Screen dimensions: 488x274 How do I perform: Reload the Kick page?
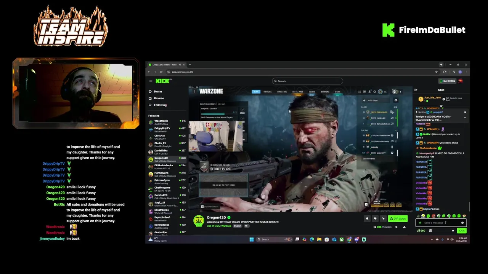tap(161, 72)
